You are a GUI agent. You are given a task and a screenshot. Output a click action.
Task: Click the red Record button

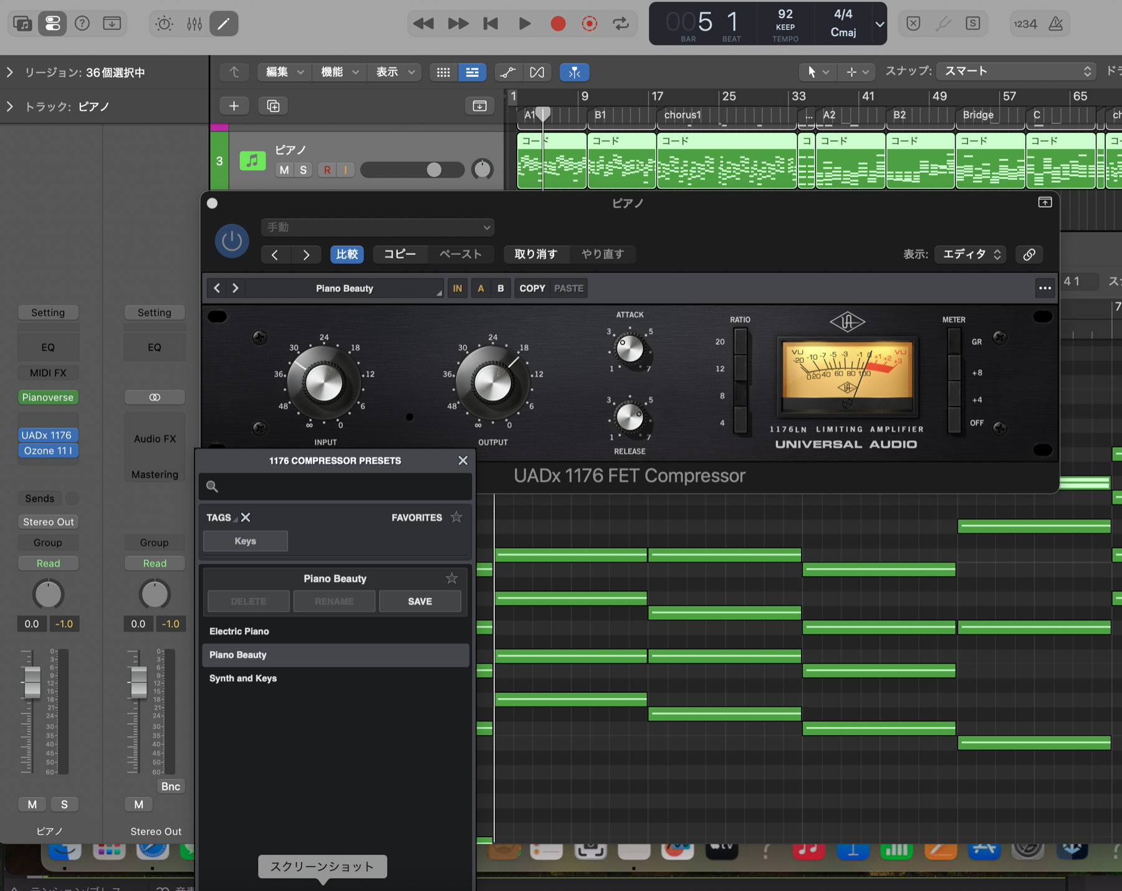pos(558,24)
